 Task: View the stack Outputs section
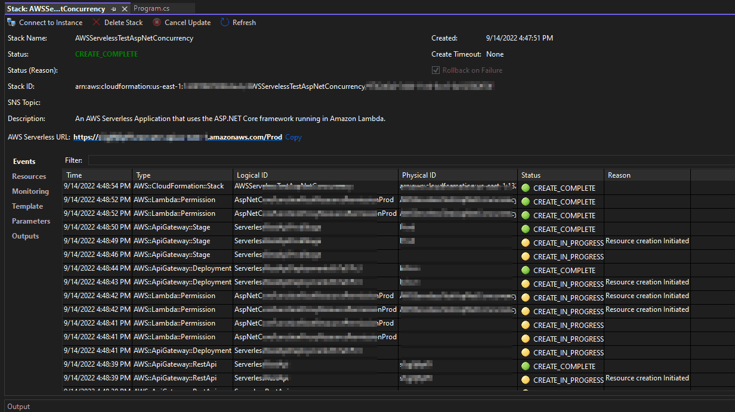click(x=26, y=236)
